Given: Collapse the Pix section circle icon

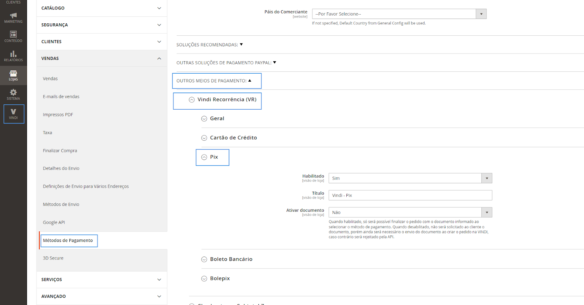Looking at the screenshot, I should [204, 157].
